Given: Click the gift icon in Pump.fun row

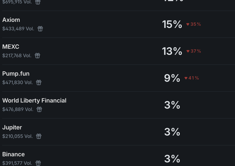Looking at the screenshot, I should pos(39,82).
